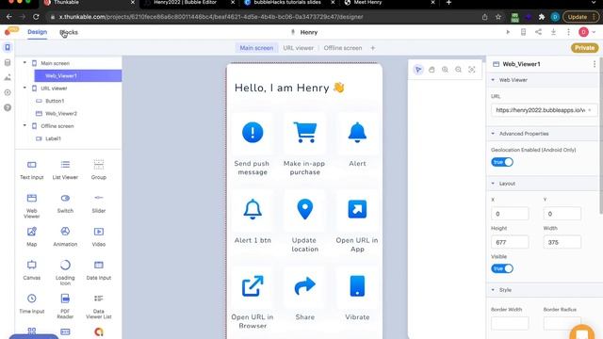Click the Width input field

point(562,243)
